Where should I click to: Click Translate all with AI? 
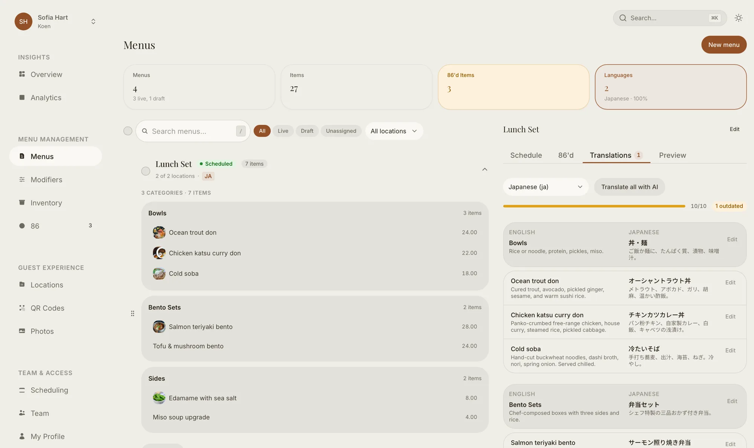coord(629,187)
